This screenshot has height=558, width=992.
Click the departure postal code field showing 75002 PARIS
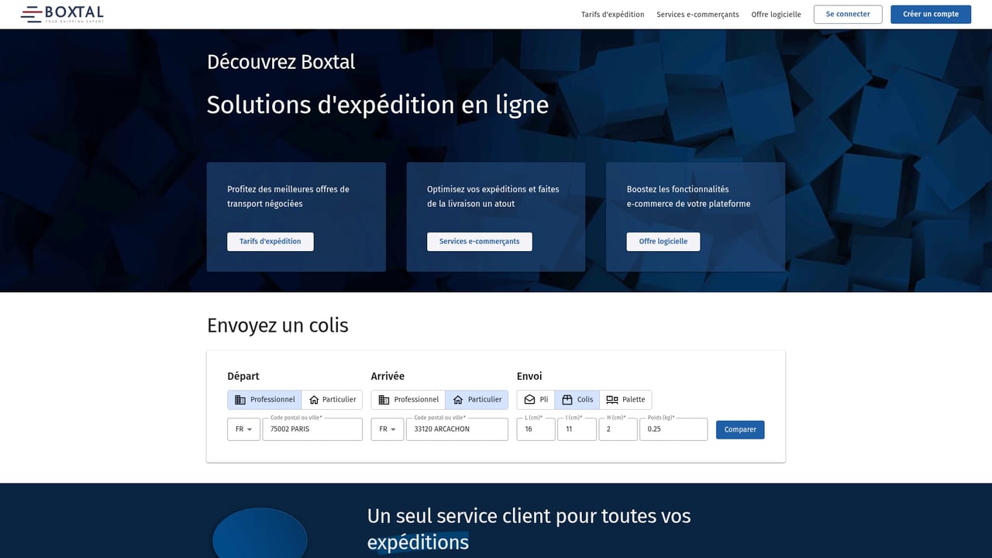point(312,429)
